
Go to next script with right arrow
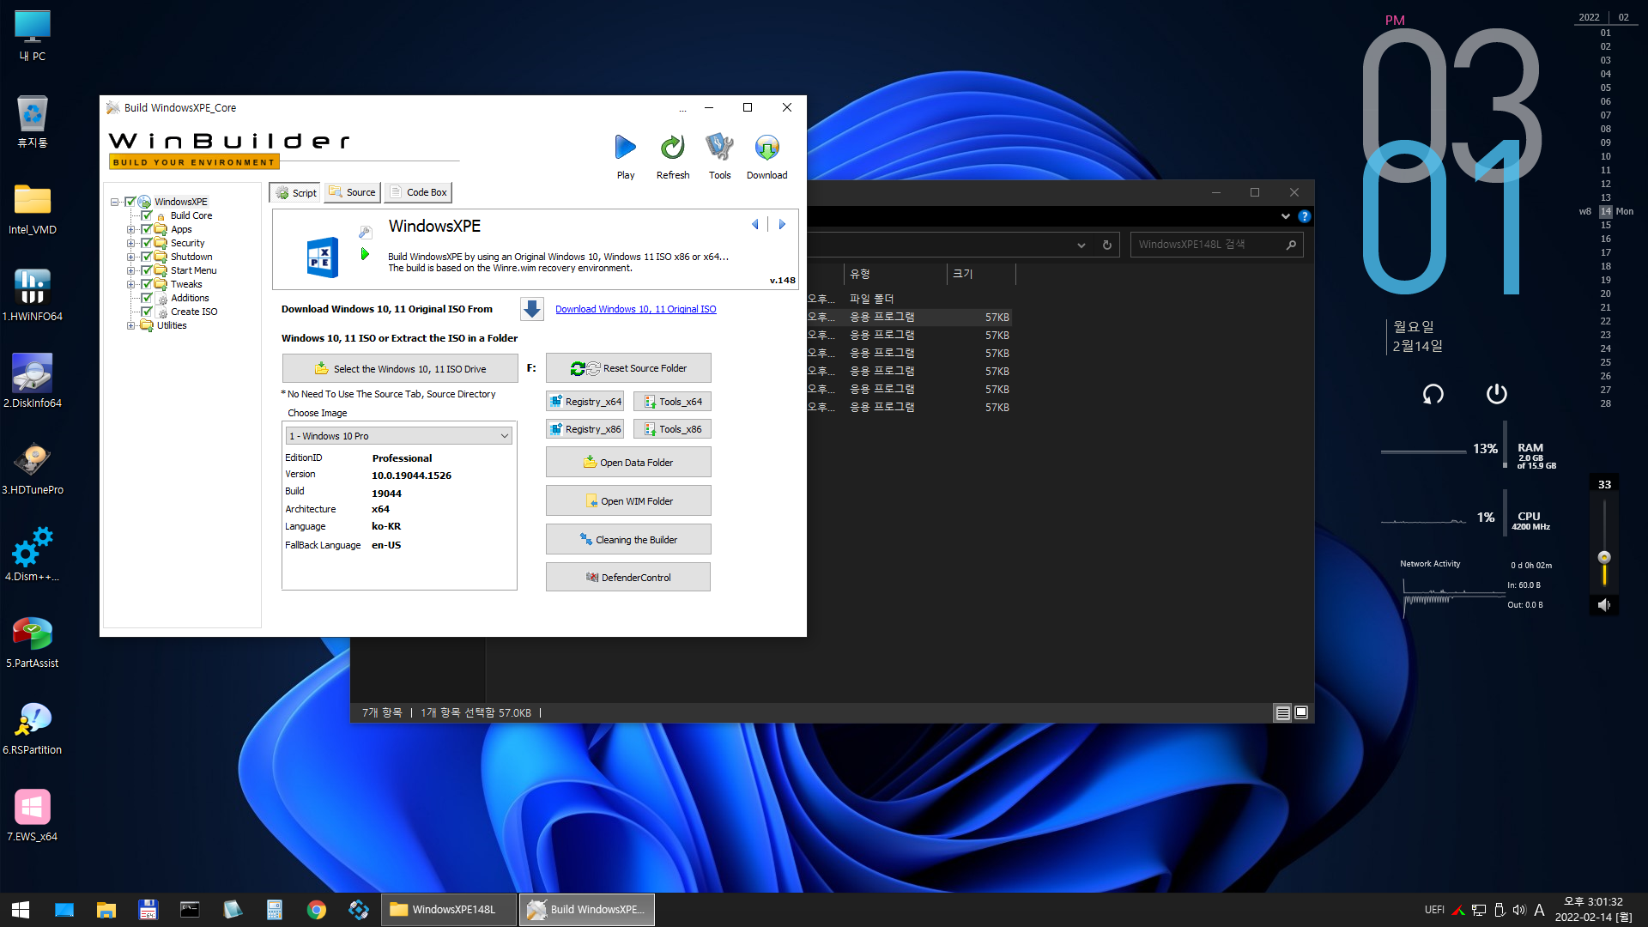782,224
